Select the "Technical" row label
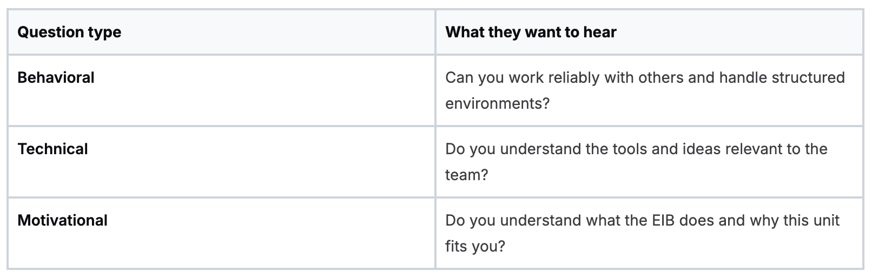Viewport: 872px width, 277px height. click(52, 149)
